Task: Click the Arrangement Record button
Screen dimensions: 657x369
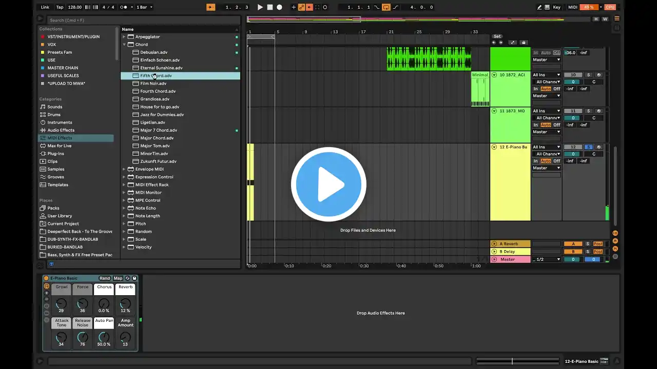Action: pos(279,7)
